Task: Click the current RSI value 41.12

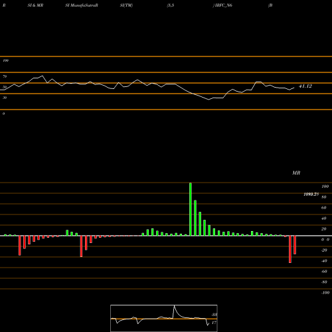Action: (305, 86)
